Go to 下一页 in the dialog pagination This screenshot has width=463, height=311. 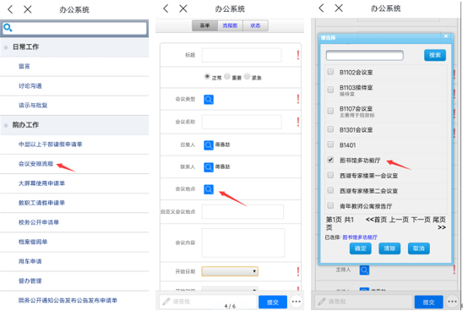coord(421,220)
